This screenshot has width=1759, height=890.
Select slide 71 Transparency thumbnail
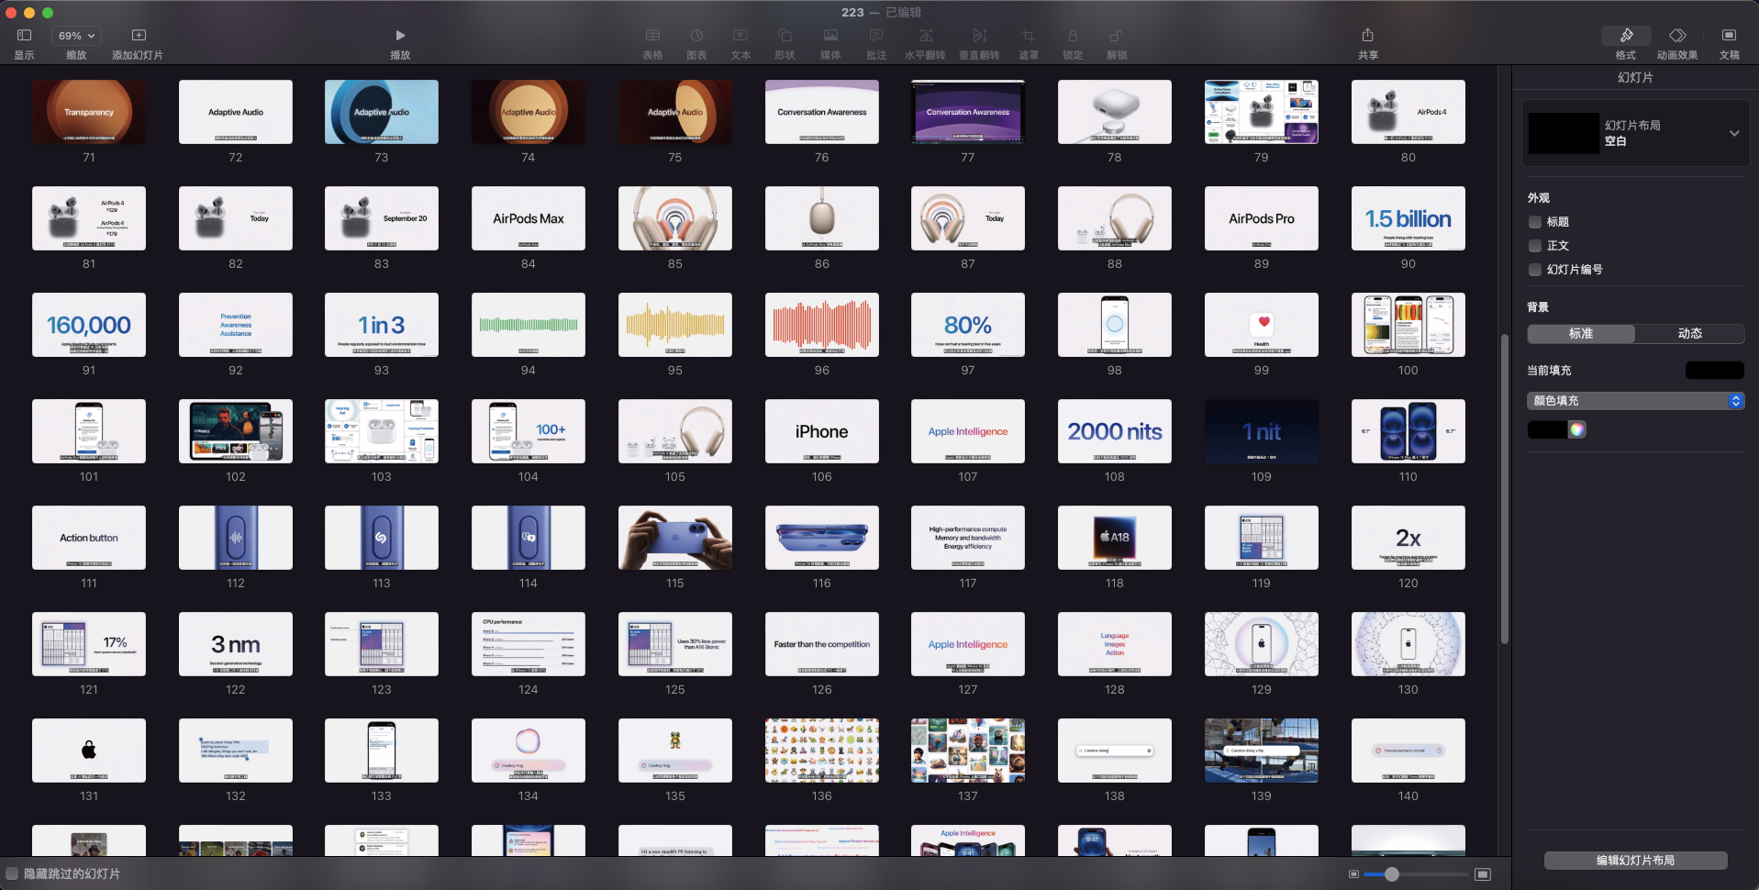pyautogui.click(x=89, y=112)
